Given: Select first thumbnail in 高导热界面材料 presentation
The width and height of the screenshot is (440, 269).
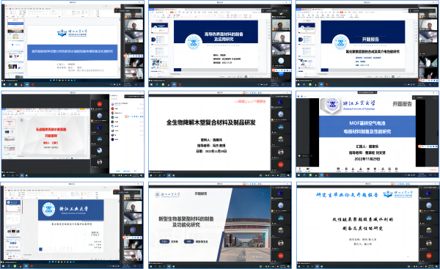Looking at the screenshot, I should (x=160, y=28).
